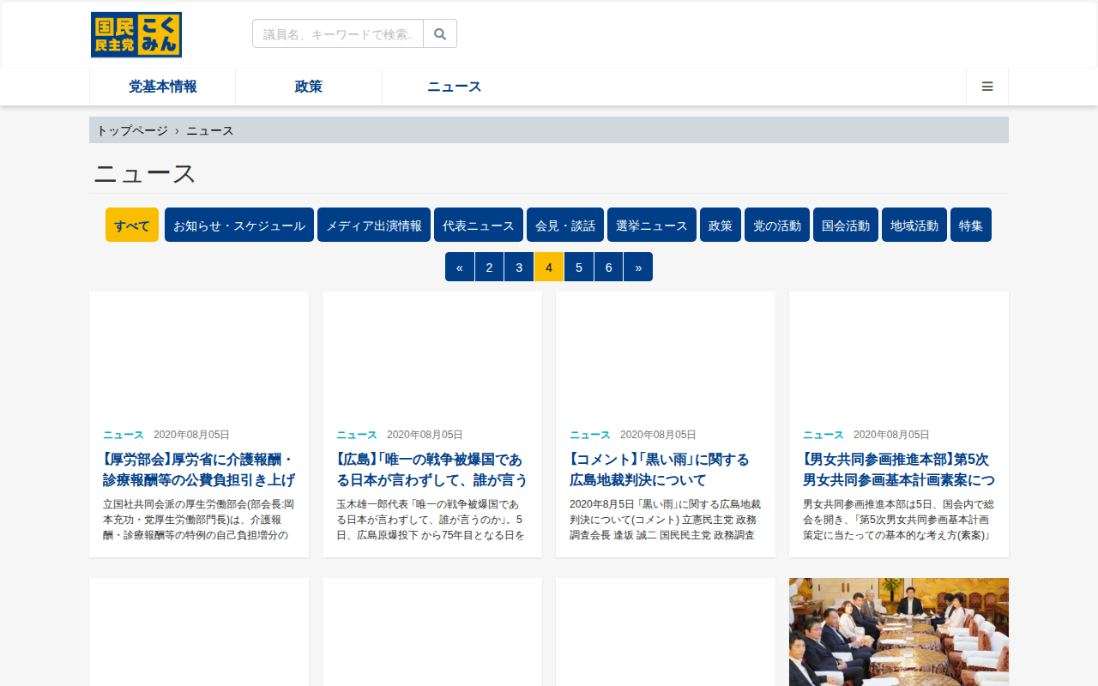Filter by 選挙ニュース
Image resolution: width=1098 pixels, height=686 pixels.
point(652,225)
